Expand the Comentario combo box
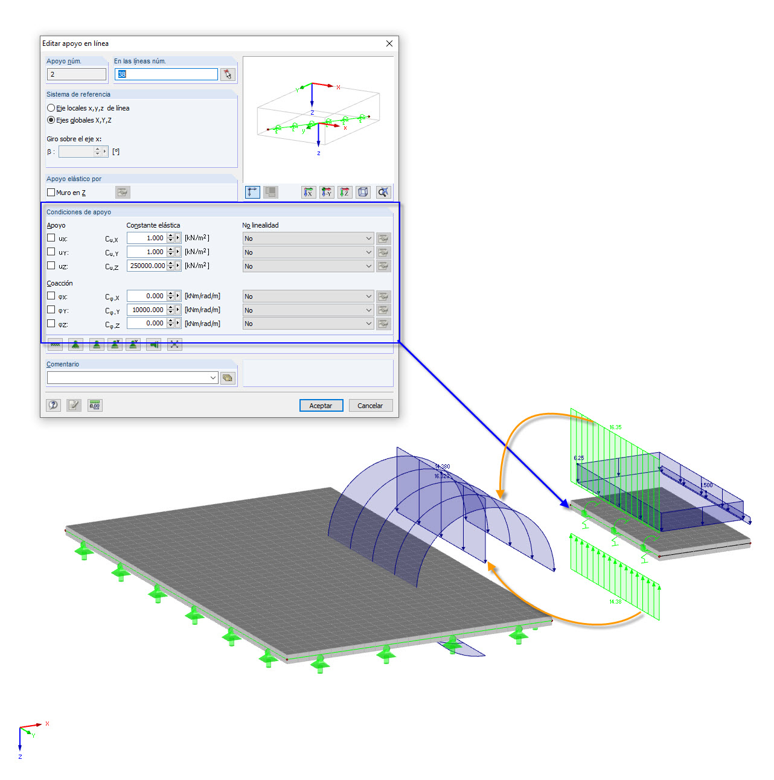 [x=213, y=378]
